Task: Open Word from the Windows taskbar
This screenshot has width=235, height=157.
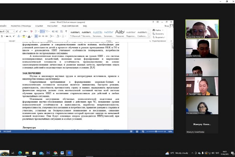Action: (x=62, y=153)
